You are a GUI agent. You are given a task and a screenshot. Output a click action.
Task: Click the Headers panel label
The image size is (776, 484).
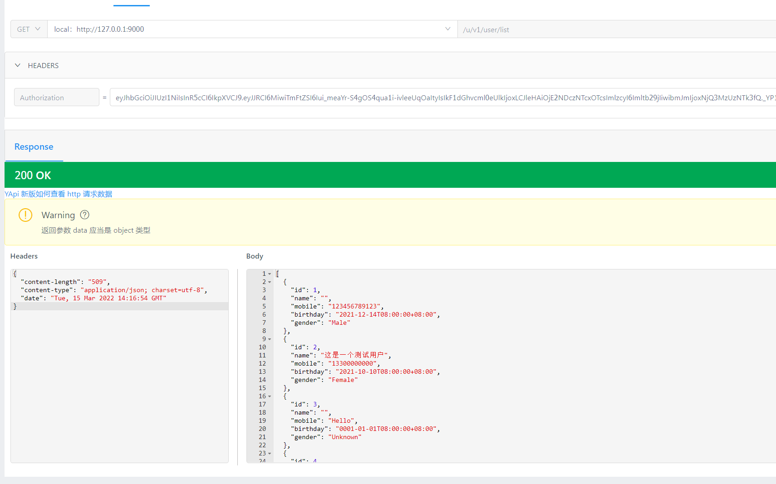(24, 256)
